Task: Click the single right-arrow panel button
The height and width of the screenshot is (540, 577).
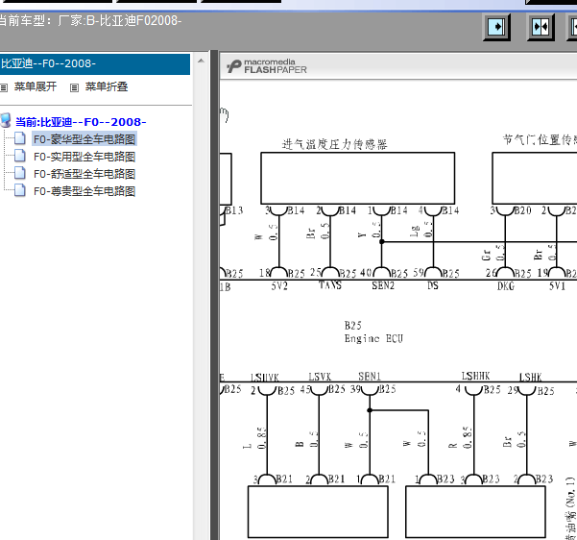Action: pyautogui.click(x=496, y=27)
